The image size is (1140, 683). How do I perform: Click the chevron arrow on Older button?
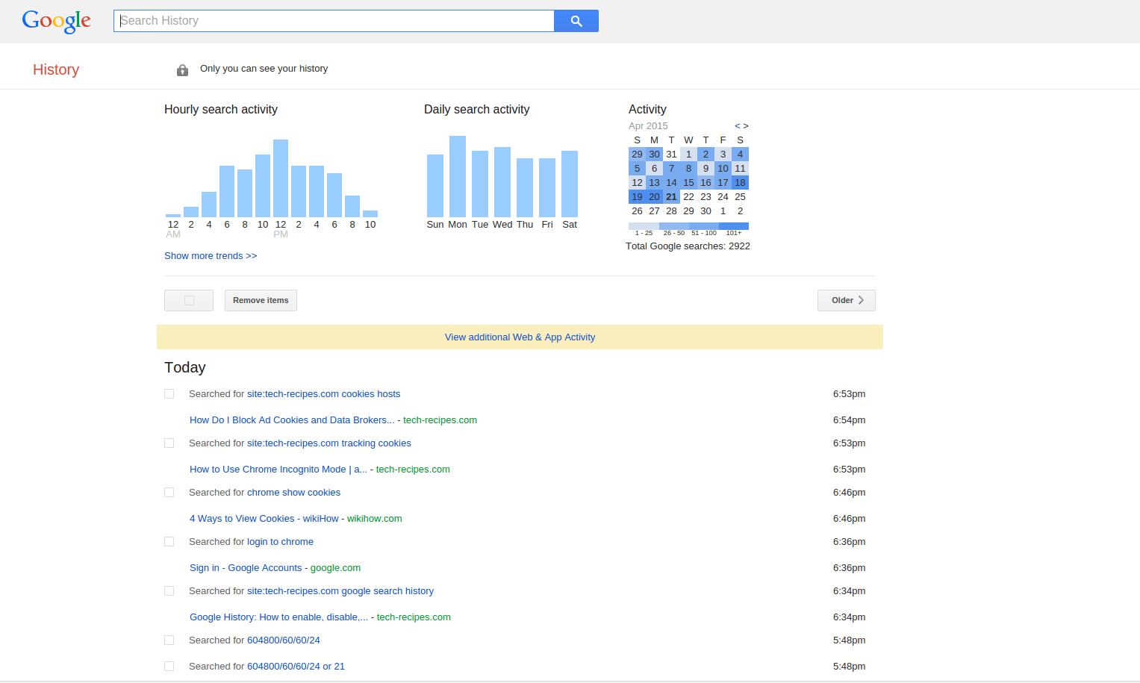[x=862, y=299]
